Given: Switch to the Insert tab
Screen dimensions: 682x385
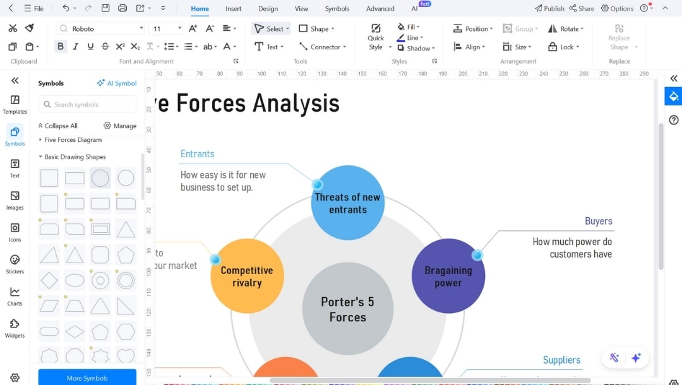Looking at the screenshot, I should coord(233,8).
